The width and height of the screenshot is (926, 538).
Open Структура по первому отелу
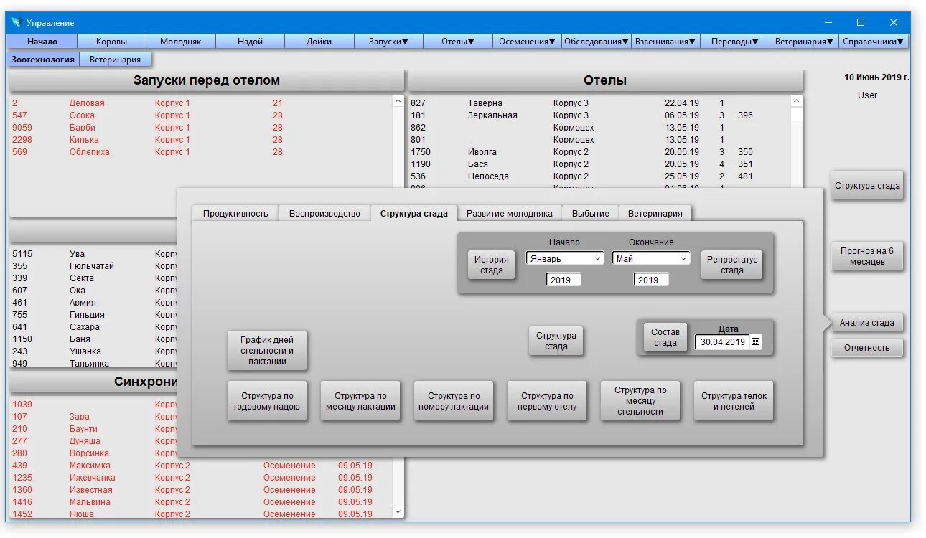coord(547,401)
